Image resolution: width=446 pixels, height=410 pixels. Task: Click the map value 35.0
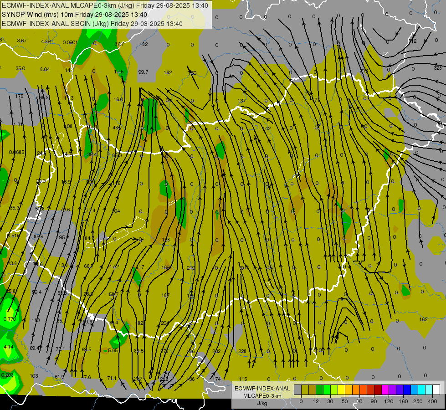click(21, 68)
